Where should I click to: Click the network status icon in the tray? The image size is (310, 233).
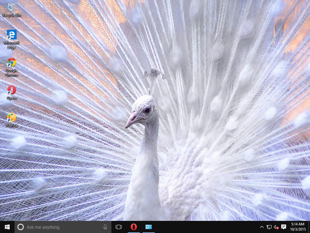point(269,227)
